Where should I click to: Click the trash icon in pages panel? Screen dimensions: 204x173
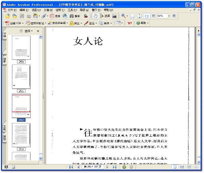pos(21,31)
